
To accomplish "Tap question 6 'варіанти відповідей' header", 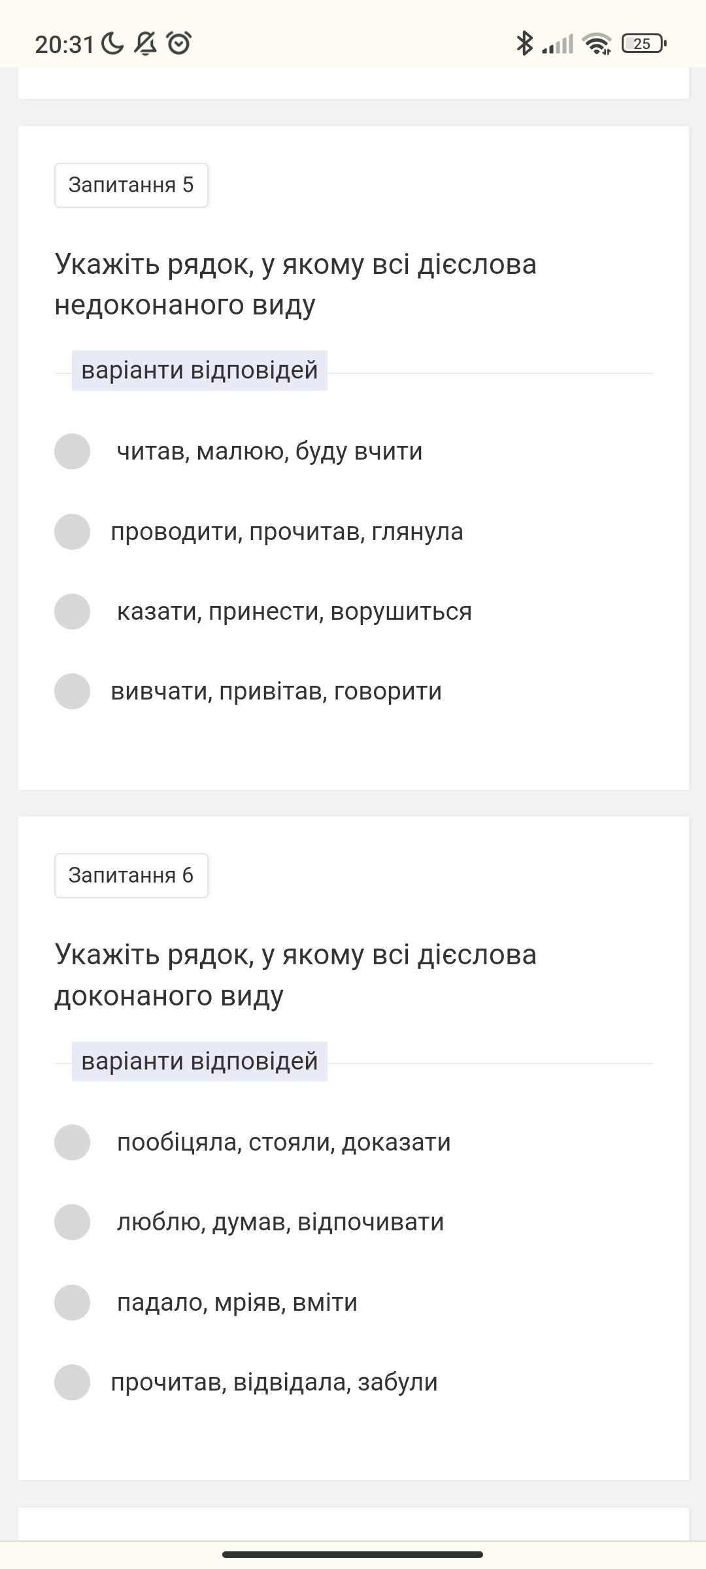I will [199, 1061].
